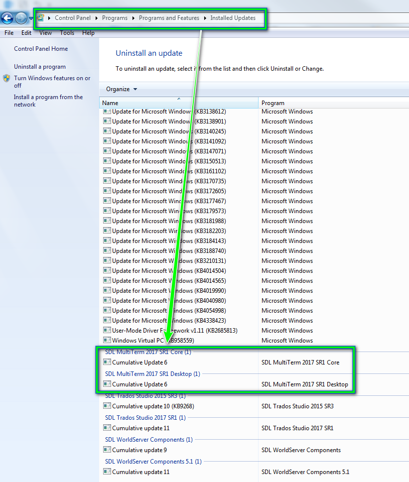Open the recent pages dropdown arrow
This screenshot has height=482, width=409.
[31, 18]
